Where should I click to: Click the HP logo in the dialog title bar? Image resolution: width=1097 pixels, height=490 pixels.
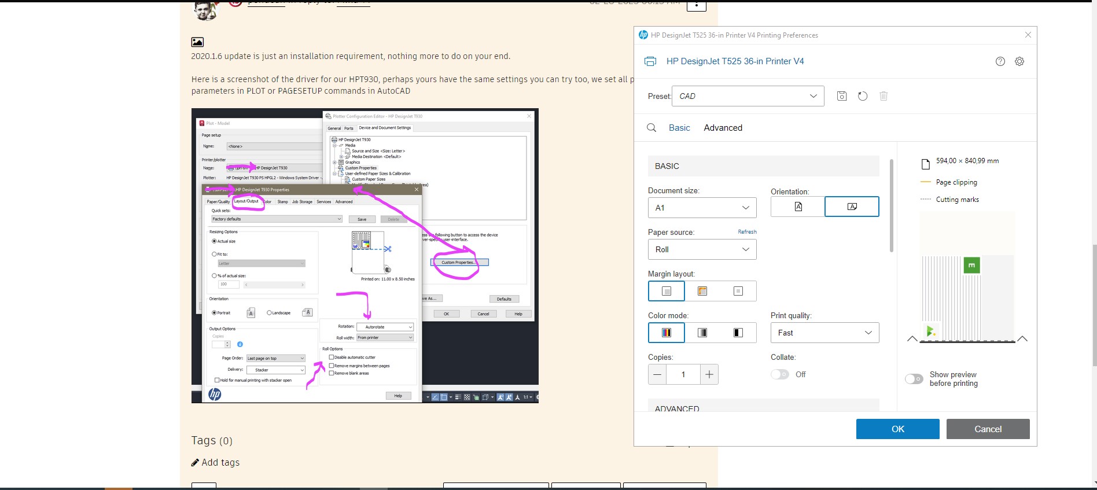(643, 35)
